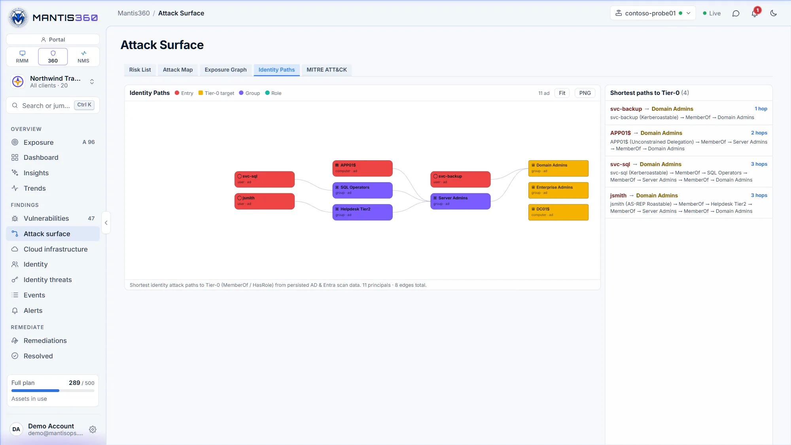Viewport: 791px width, 445px height.
Task: Expand the Northwind Traders client switcher
Action: click(53, 82)
